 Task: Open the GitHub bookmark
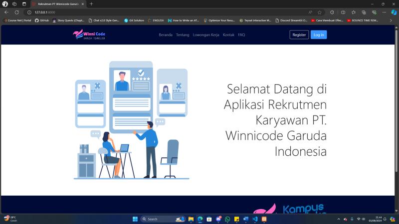42,20
